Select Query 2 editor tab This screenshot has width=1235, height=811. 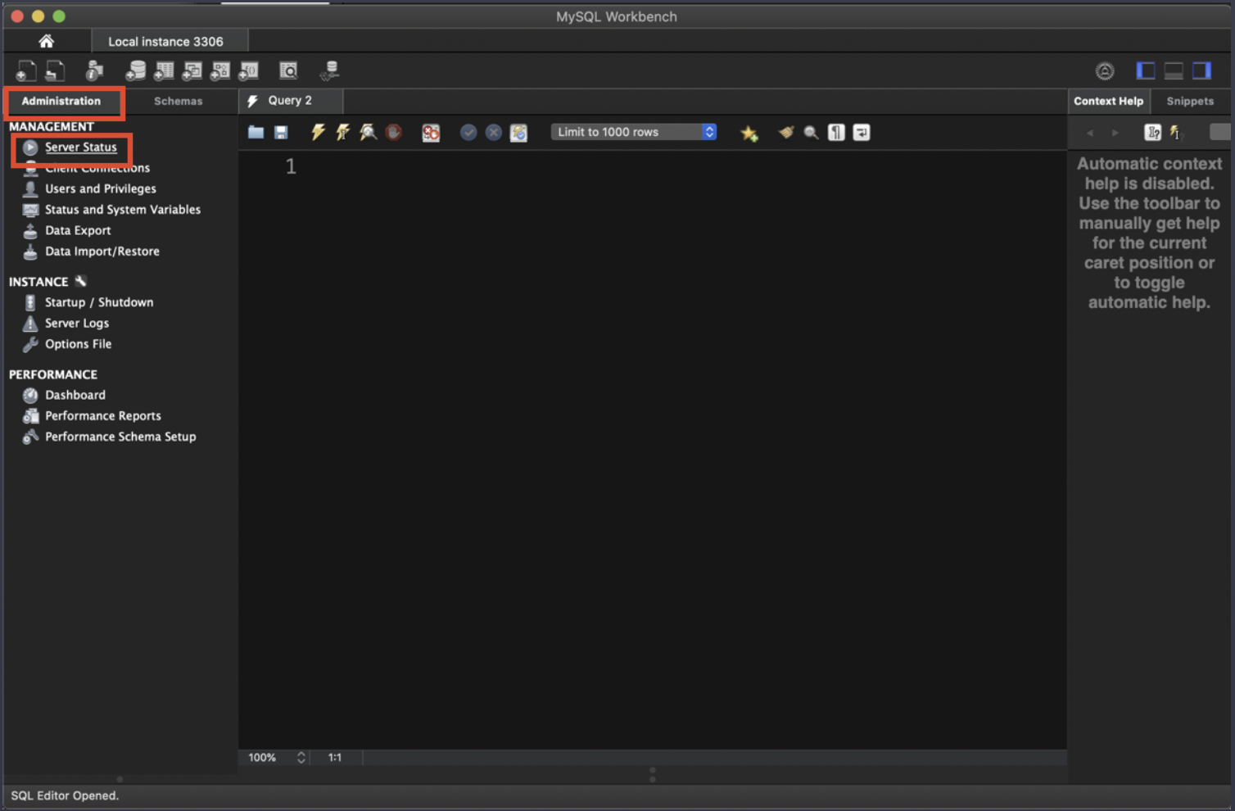click(x=290, y=101)
